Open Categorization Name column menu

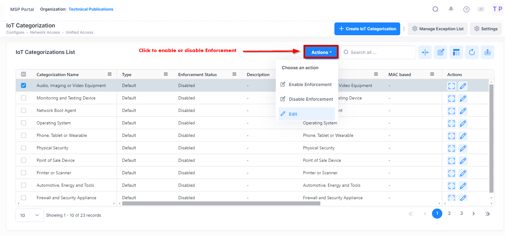[x=109, y=74]
